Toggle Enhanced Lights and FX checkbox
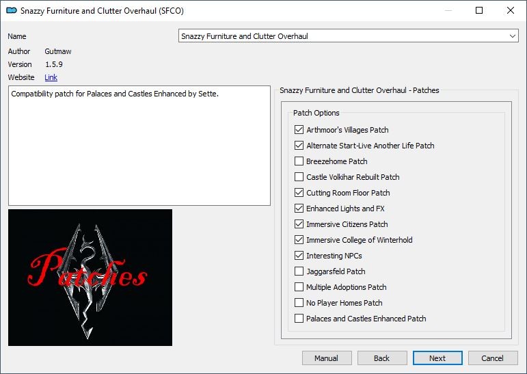Image resolution: width=527 pixels, height=374 pixels. (x=299, y=209)
